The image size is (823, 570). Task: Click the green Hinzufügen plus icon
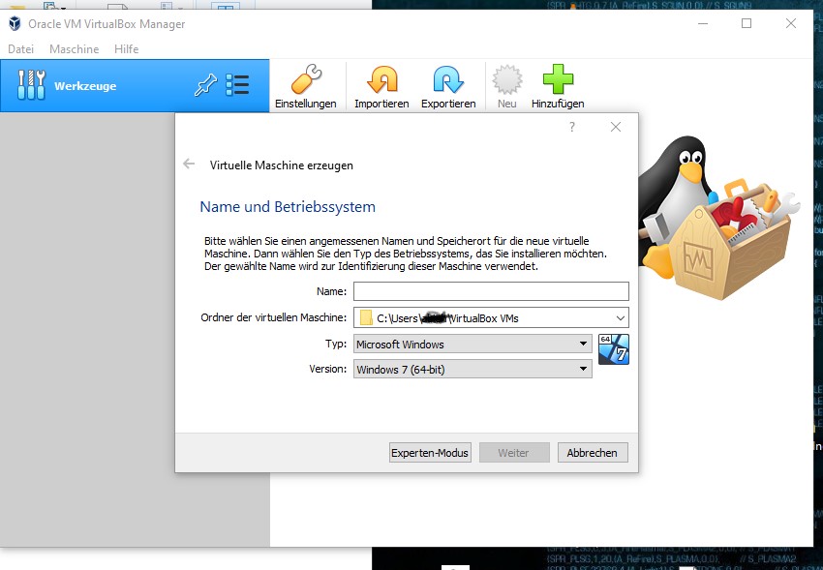point(558,79)
